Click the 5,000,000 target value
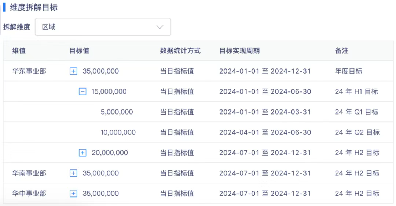Viewport: 396px width, 206px height. (117, 112)
